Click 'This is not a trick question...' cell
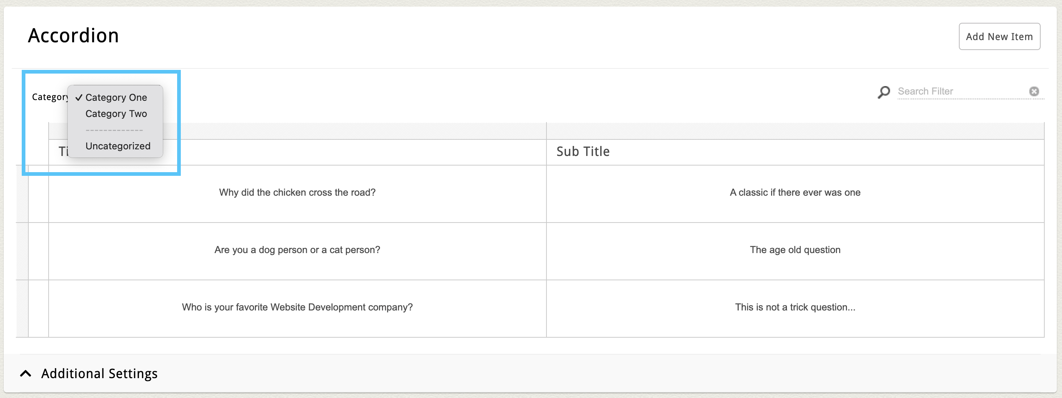Image resolution: width=1062 pixels, height=398 pixels. click(x=794, y=307)
